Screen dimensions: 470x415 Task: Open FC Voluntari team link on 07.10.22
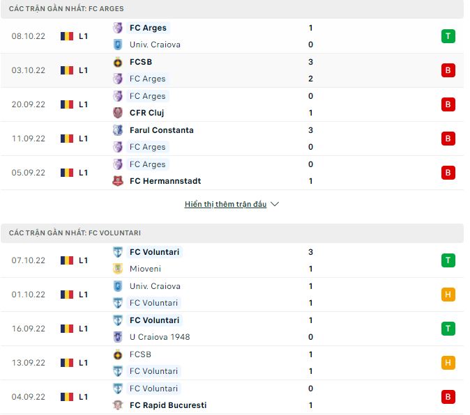pos(154,252)
